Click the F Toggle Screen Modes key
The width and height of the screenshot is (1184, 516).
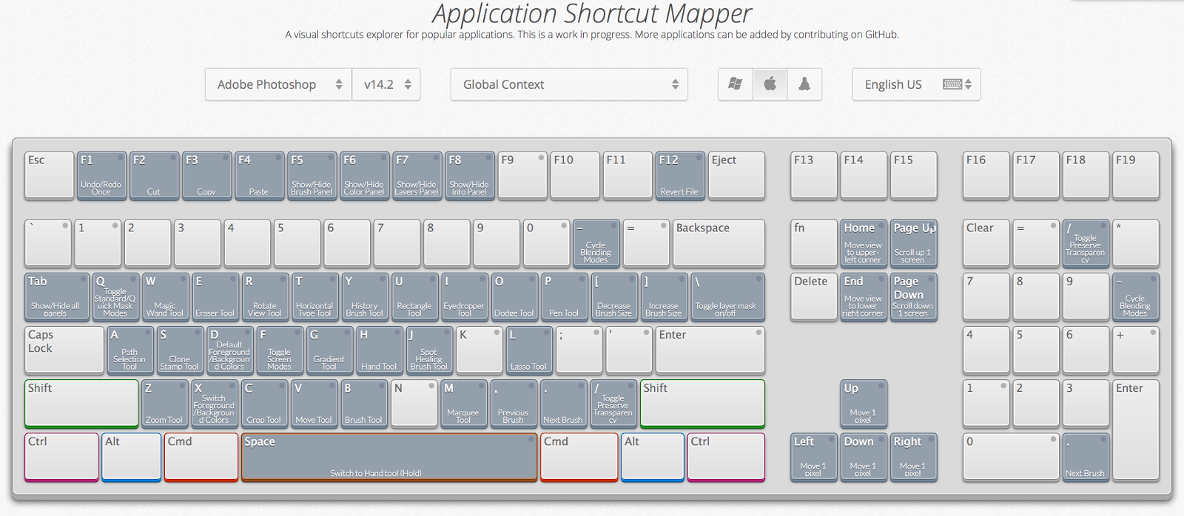280,350
